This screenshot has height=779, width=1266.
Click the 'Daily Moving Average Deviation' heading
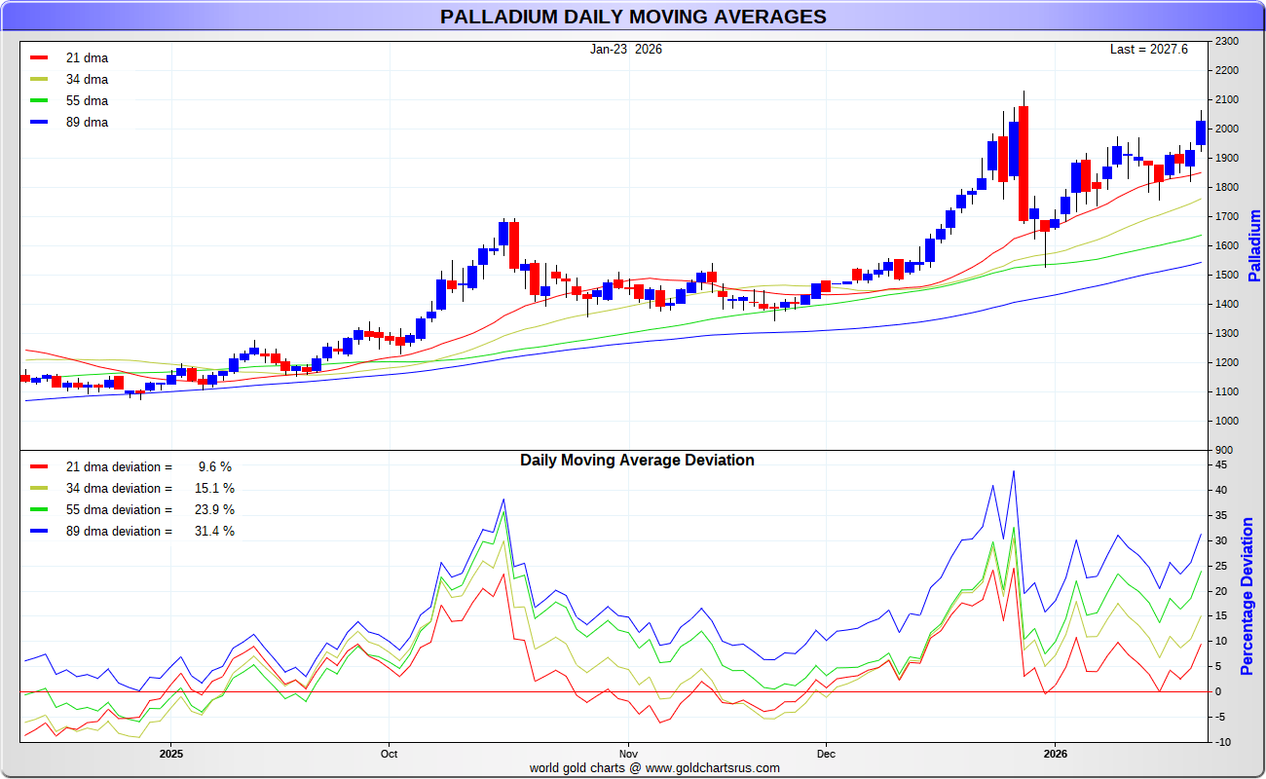tap(637, 460)
